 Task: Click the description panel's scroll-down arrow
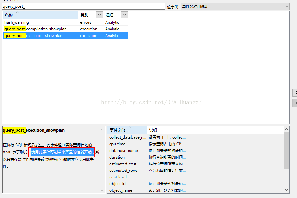point(102,190)
